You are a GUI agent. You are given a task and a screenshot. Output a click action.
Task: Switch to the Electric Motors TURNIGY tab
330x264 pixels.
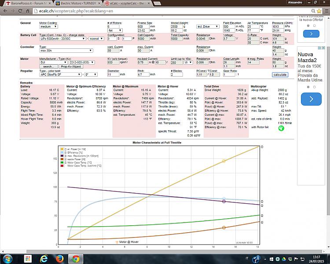[x=73, y=4]
